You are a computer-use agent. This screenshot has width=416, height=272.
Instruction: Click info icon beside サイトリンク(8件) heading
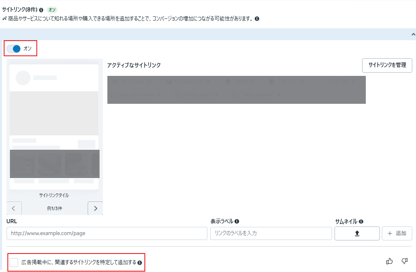click(x=41, y=9)
